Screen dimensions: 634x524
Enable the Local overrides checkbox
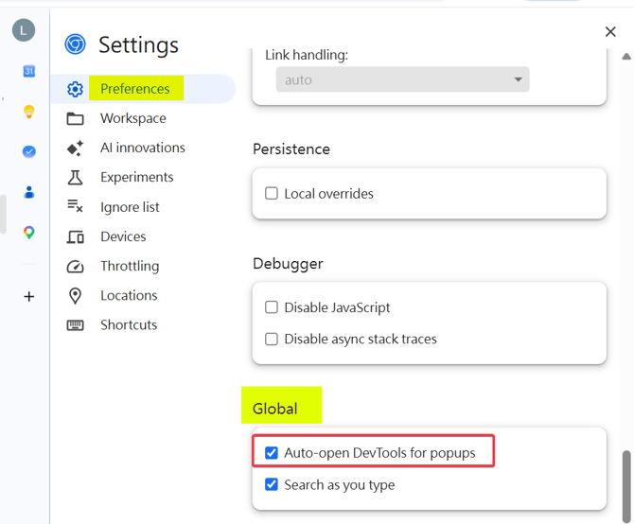coord(272,193)
